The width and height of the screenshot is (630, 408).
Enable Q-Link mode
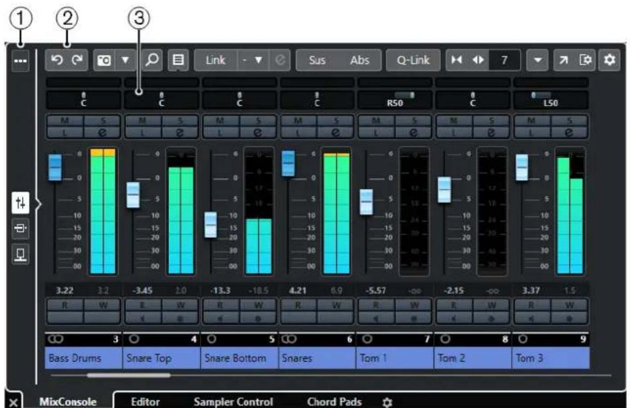point(413,60)
